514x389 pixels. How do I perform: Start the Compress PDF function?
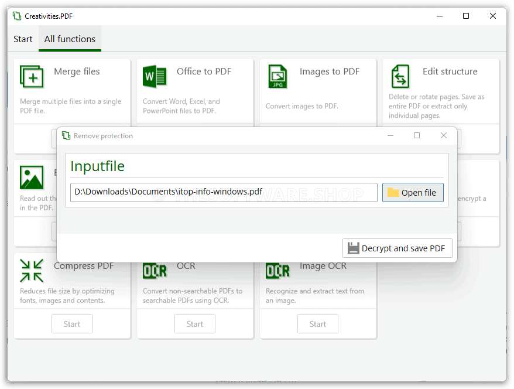(72, 324)
